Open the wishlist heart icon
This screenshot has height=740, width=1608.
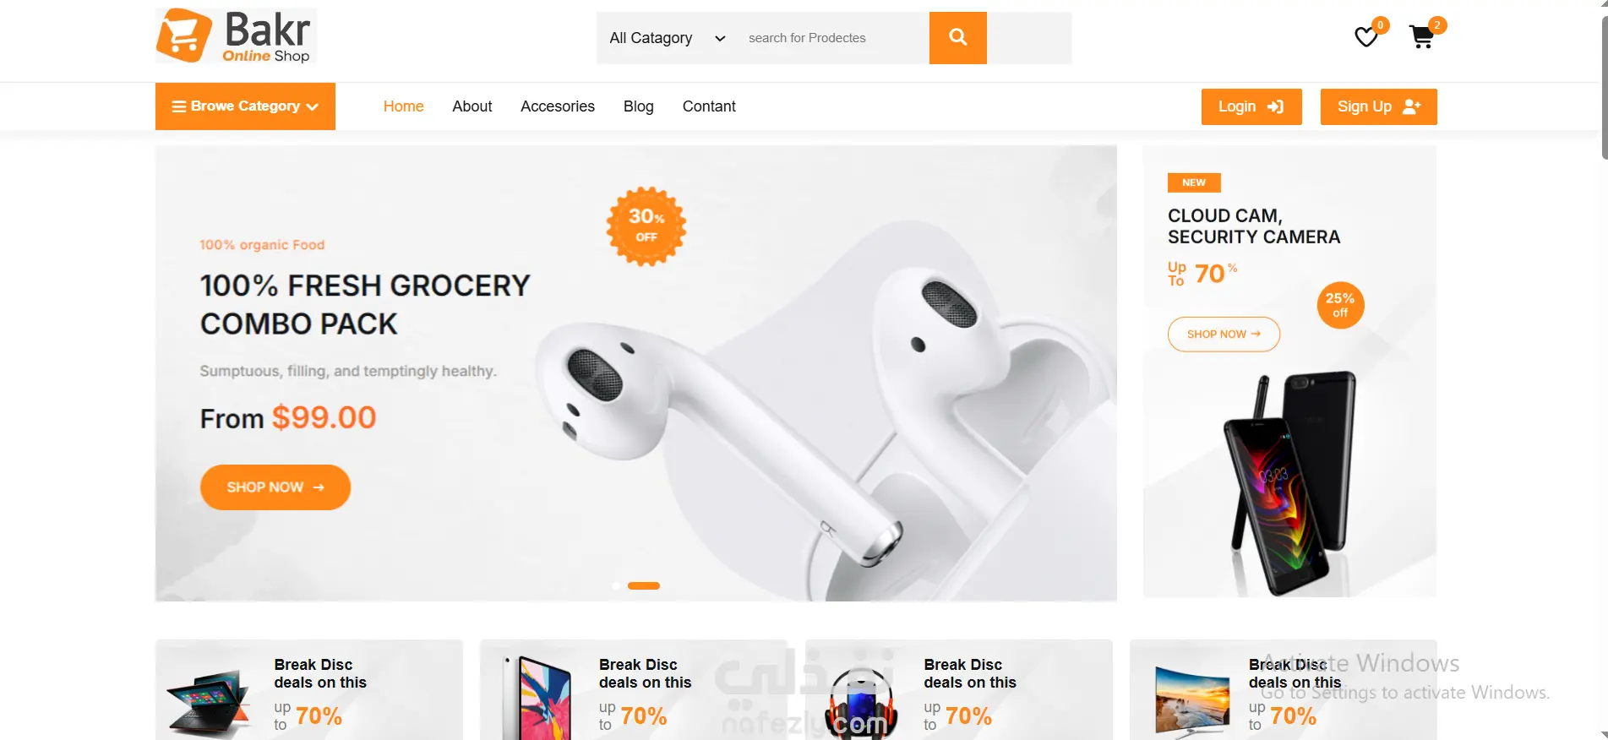click(x=1366, y=37)
